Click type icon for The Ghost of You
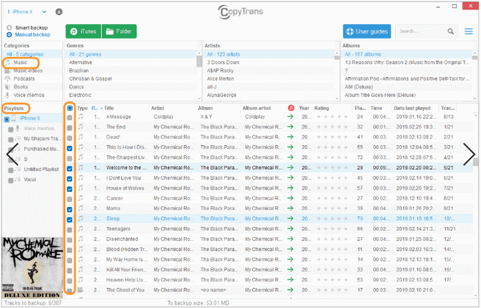 80,290
